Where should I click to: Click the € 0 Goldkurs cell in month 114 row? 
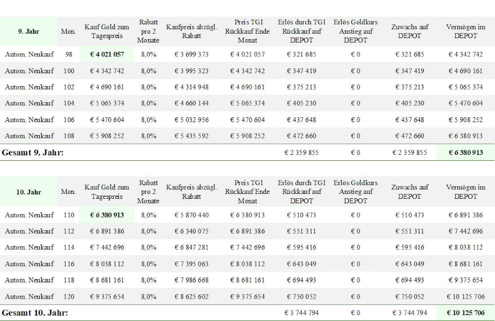pyautogui.click(x=355, y=247)
